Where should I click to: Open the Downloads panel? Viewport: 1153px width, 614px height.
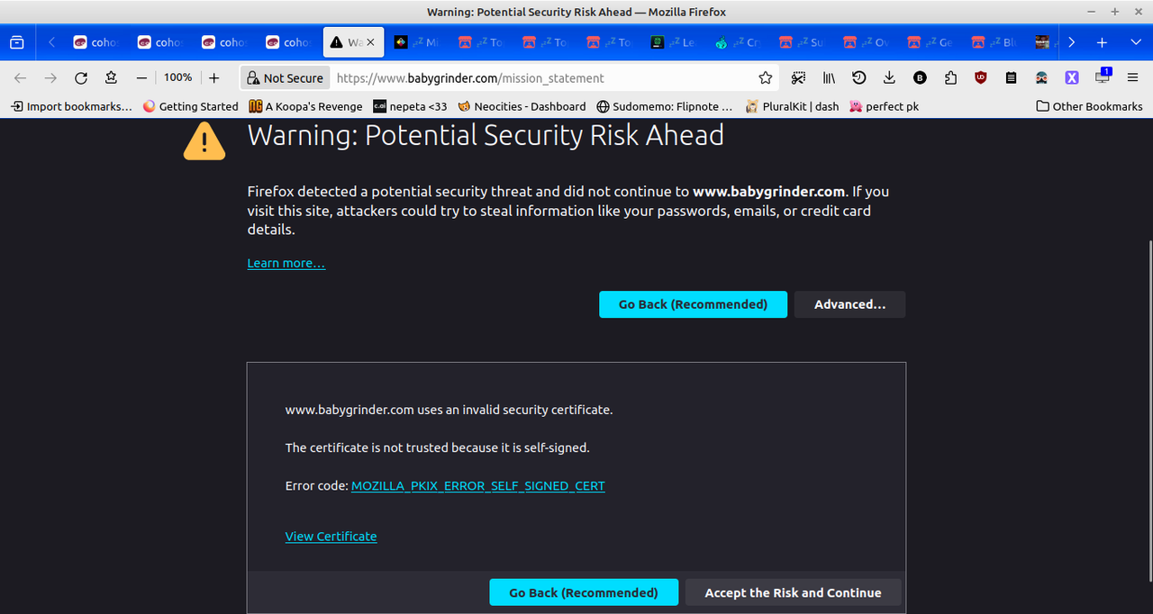coord(889,78)
